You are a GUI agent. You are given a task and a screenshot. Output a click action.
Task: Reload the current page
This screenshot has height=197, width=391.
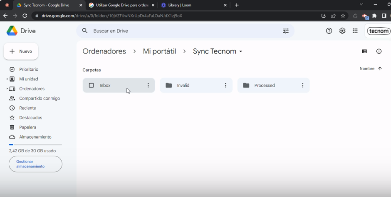(x=25, y=16)
